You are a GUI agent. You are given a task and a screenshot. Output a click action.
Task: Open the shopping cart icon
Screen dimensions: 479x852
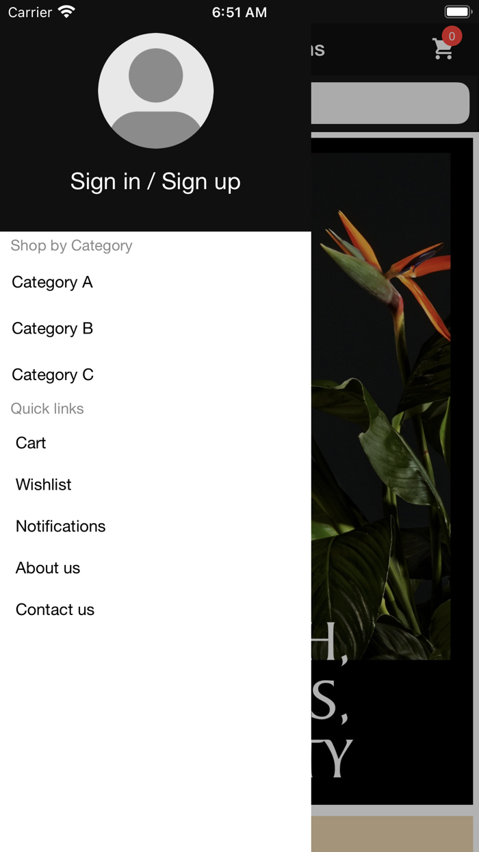click(443, 49)
